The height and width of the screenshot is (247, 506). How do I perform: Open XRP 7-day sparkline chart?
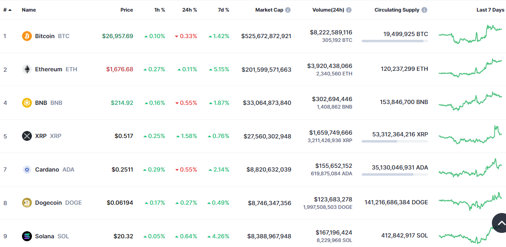pyautogui.click(x=470, y=135)
